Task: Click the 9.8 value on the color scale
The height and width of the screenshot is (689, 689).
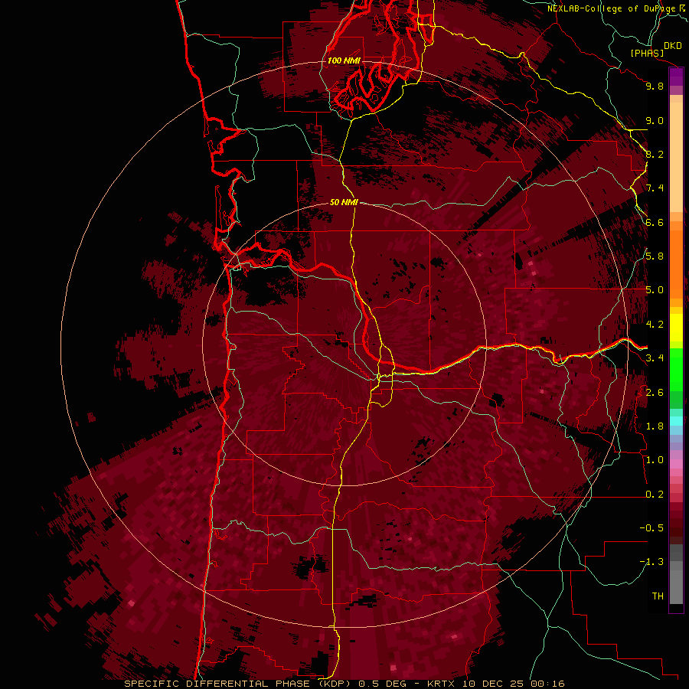Action: pos(655,86)
